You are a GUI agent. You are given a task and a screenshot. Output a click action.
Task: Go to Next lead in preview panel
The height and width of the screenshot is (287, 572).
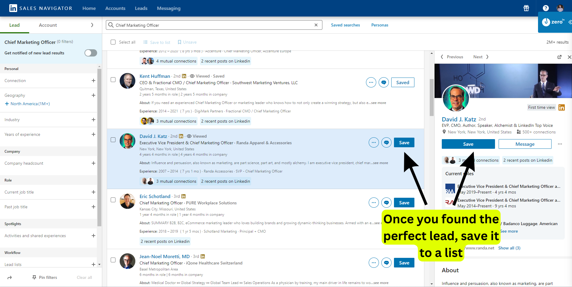(x=481, y=57)
